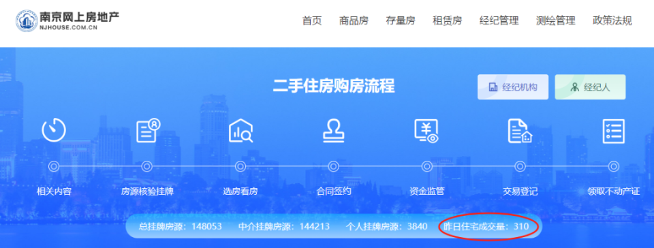Image resolution: width=654 pixels, height=248 pixels.
Task: Select the 选房看房 step label
Action: tap(240, 191)
